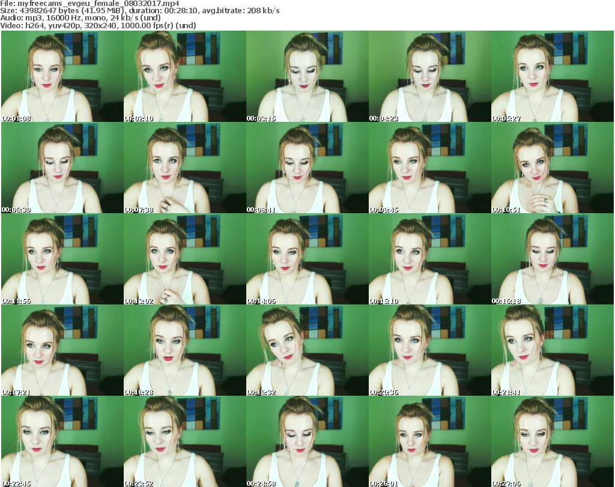Click the frame labeled 00:17:21
This screenshot has height=487, width=615.
tap(62, 351)
